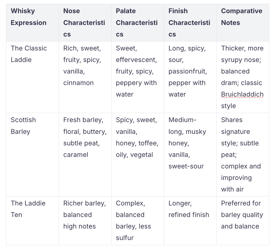Click the palate cell mentioning less sulfur
The height and width of the screenshot is (248, 272).
(133, 221)
